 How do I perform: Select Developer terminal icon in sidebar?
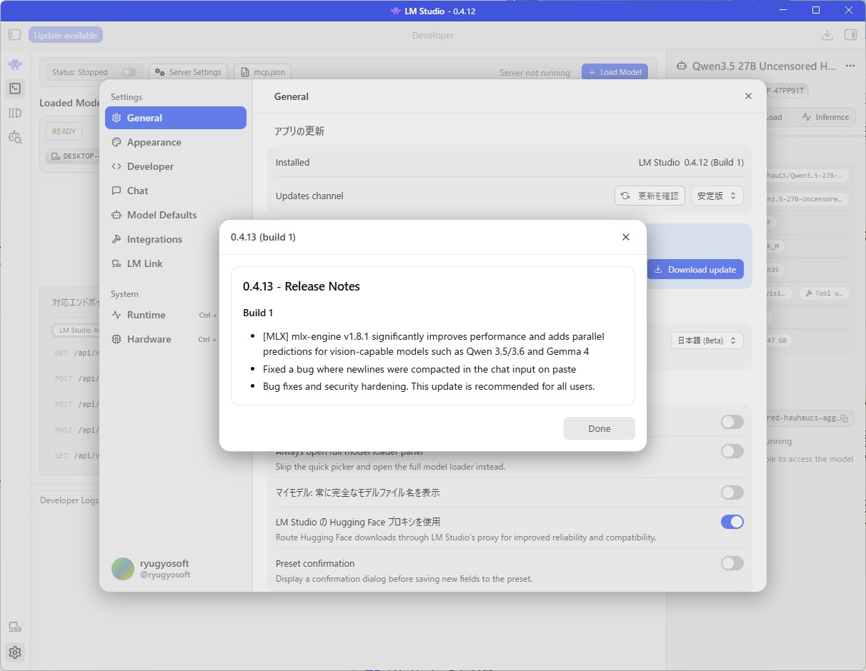pyautogui.click(x=15, y=89)
